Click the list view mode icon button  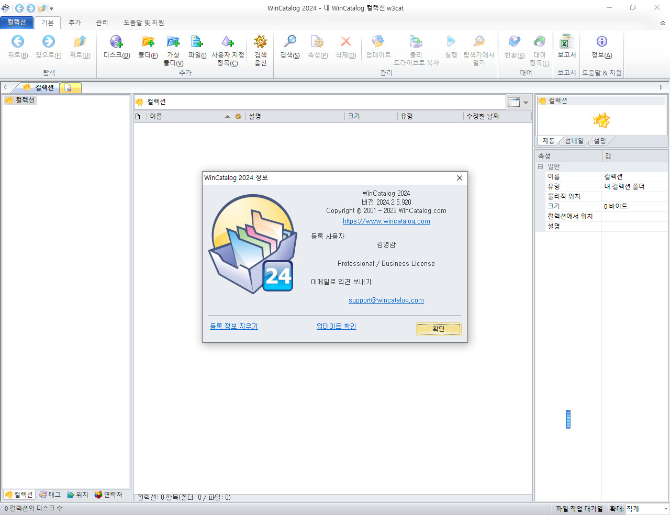point(514,102)
